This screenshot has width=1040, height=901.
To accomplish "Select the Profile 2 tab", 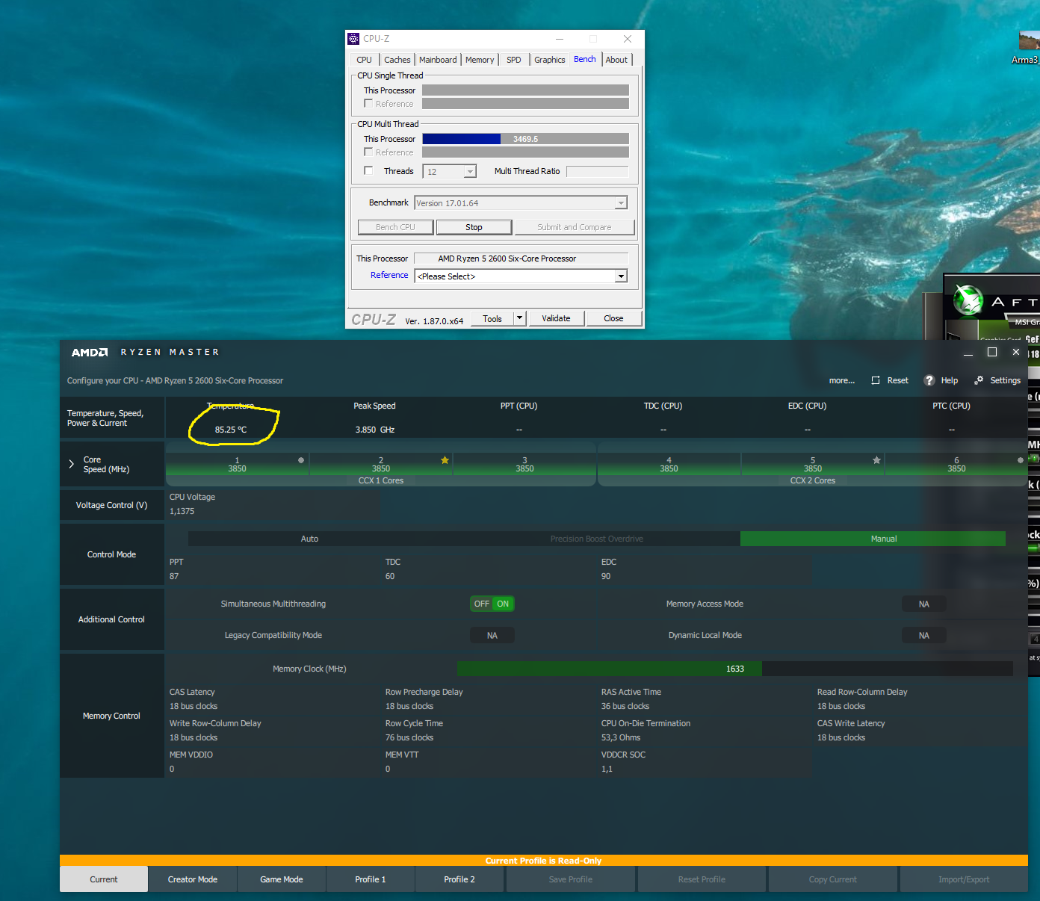I will tap(459, 879).
